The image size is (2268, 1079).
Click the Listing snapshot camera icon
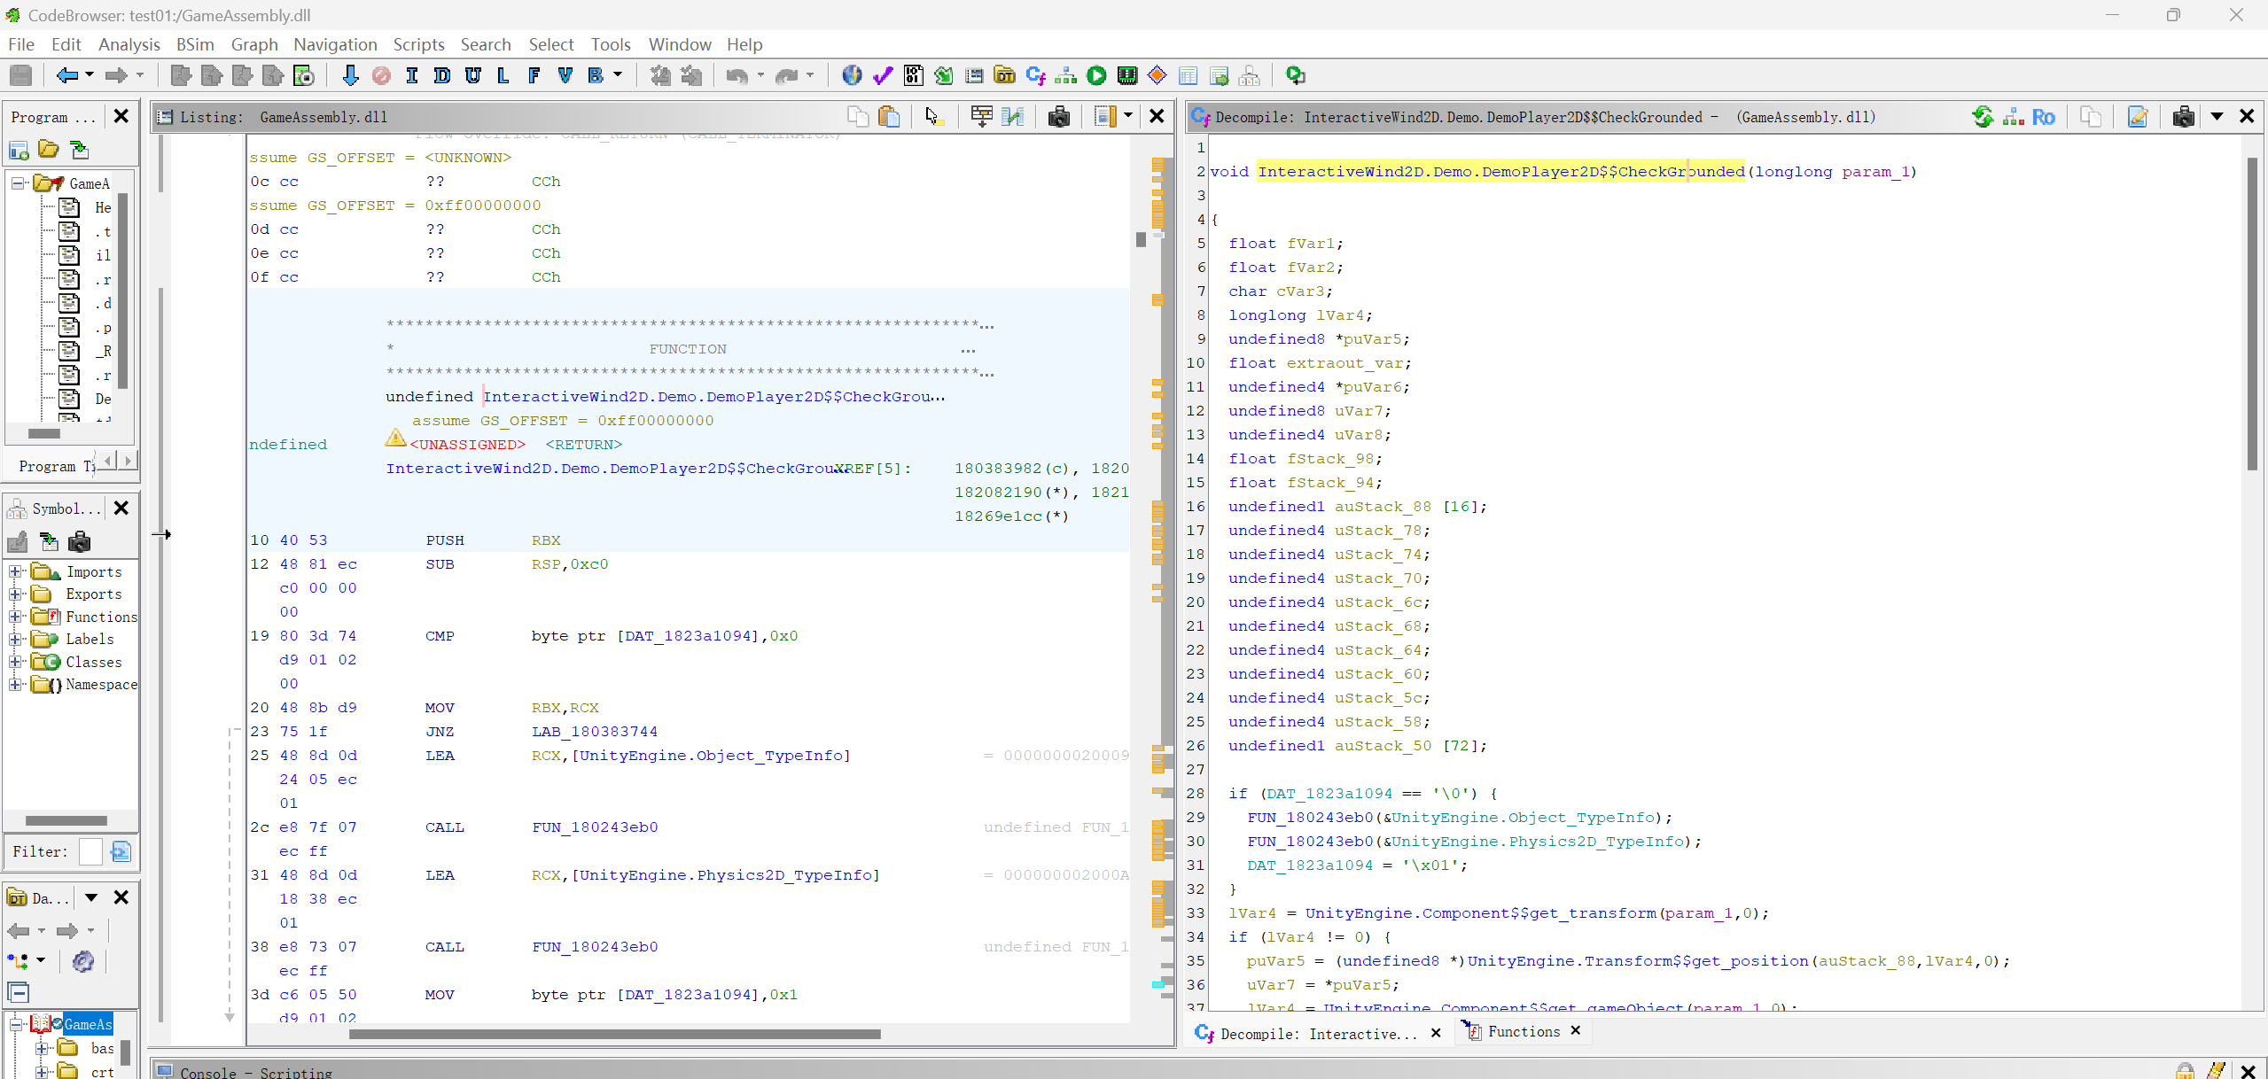[1058, 116]
